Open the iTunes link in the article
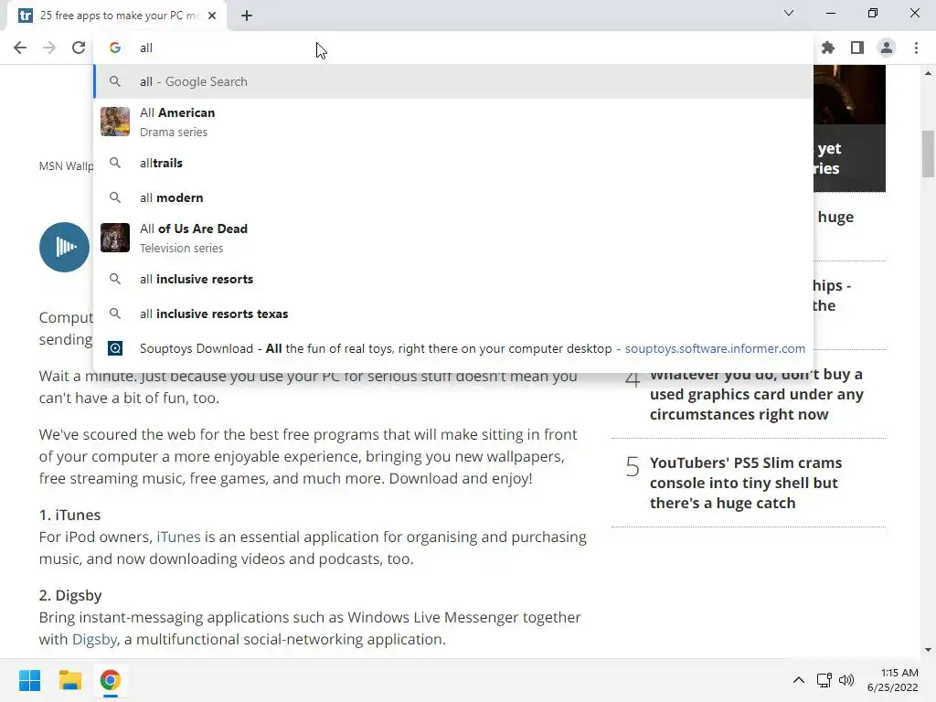This screenshot has height=702, width=936. tap(178, 537)
